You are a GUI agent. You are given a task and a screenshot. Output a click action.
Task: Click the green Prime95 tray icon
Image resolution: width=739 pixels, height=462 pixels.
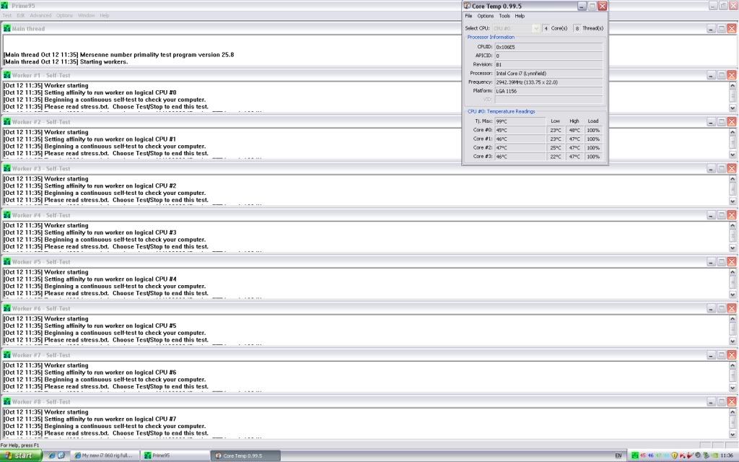(635, 456)
